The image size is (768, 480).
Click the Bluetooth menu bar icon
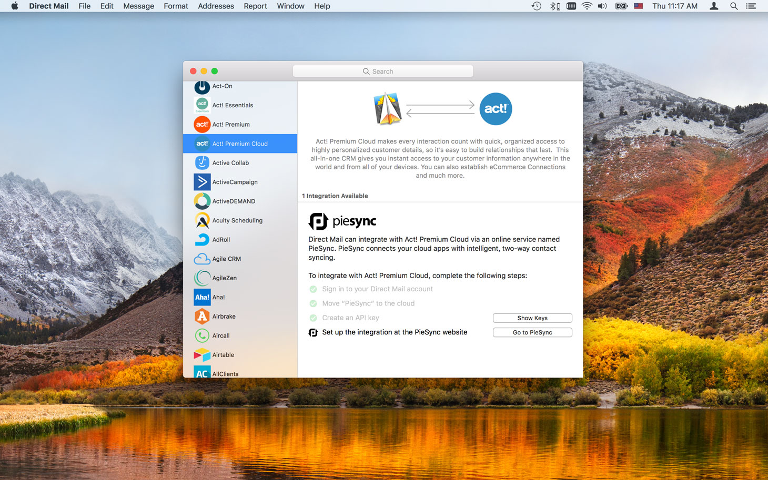(x=555, y=6)
